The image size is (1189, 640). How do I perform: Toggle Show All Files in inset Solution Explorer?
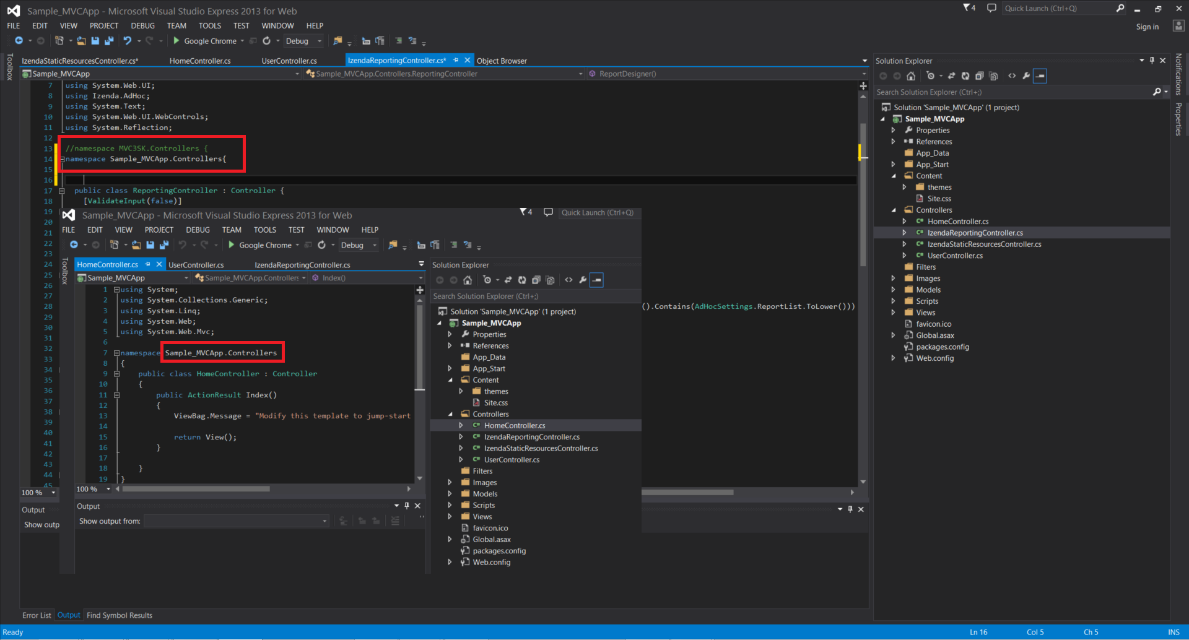point(551,280)
